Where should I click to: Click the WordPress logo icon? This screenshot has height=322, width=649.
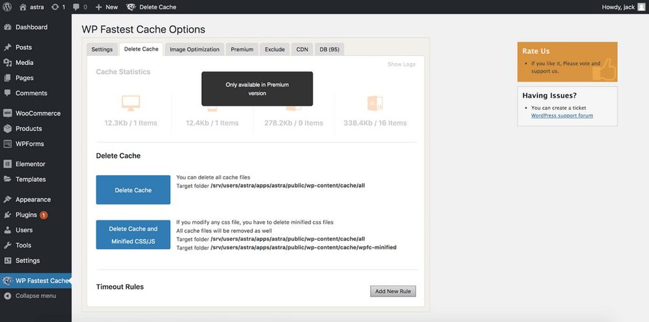(7, 7)
